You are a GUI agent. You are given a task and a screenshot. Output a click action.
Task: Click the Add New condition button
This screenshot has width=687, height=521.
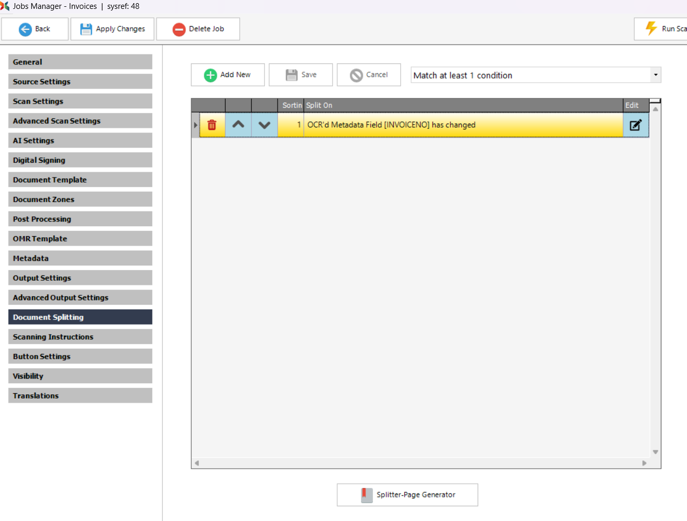coord(228,75)
